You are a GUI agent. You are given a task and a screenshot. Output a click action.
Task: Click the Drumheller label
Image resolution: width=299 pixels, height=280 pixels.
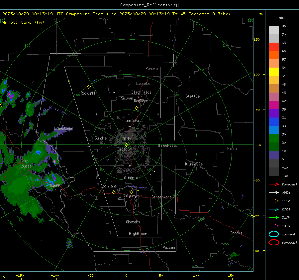click(x=195, y=164)
